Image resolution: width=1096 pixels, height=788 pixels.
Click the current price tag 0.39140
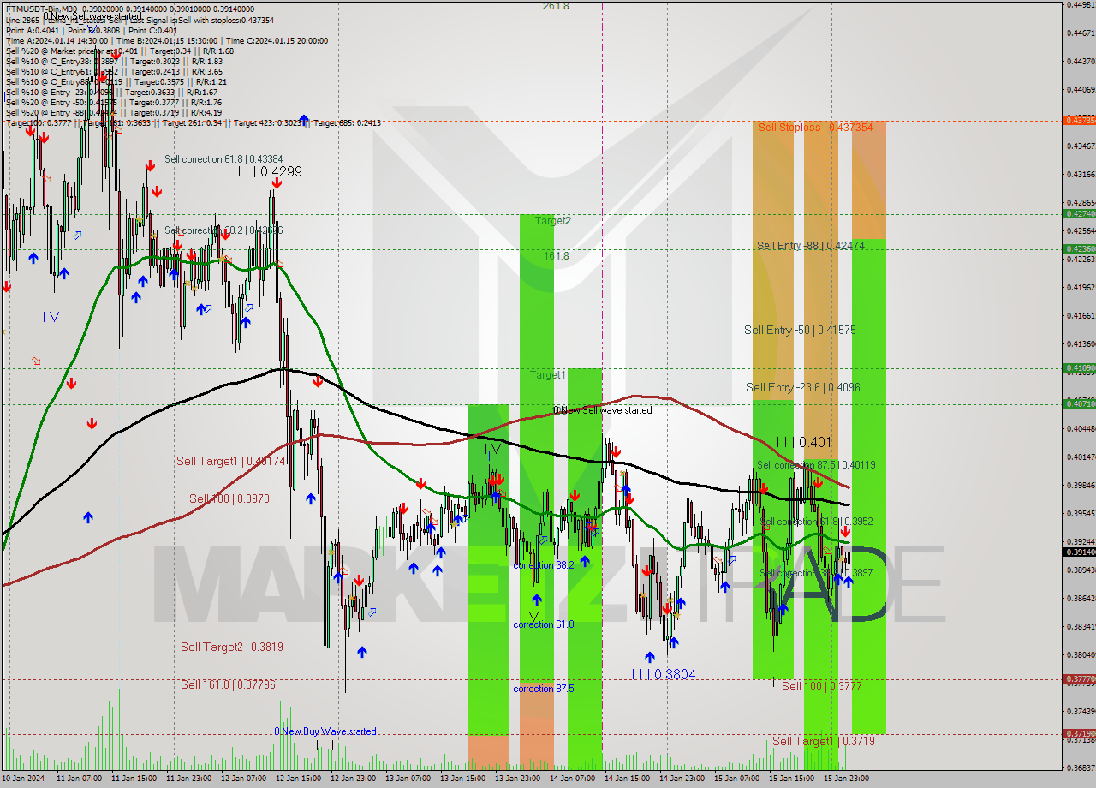pyautogui.click(x=1079, y=552)
